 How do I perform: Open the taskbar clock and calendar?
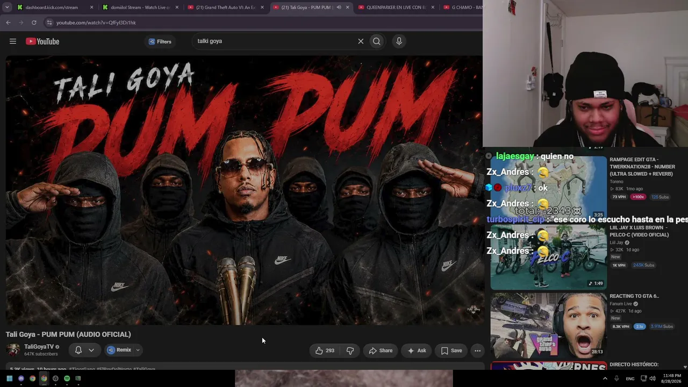coord(672,378)
